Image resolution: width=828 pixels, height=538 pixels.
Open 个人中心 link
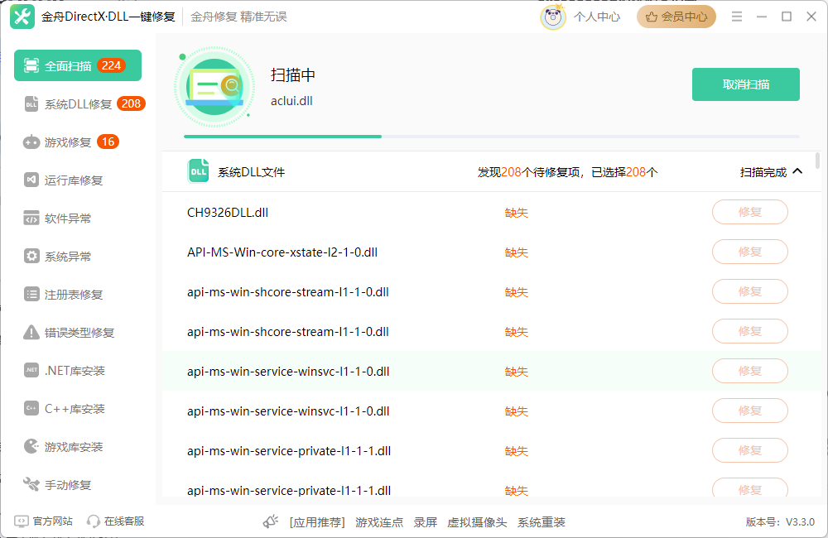[597, 17]
